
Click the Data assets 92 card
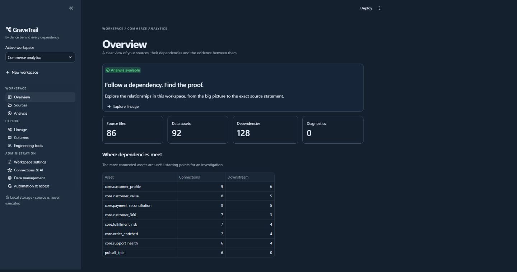198,130
